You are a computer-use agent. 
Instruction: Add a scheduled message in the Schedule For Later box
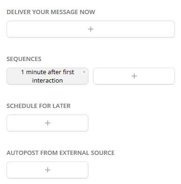[x=47, y=123]
